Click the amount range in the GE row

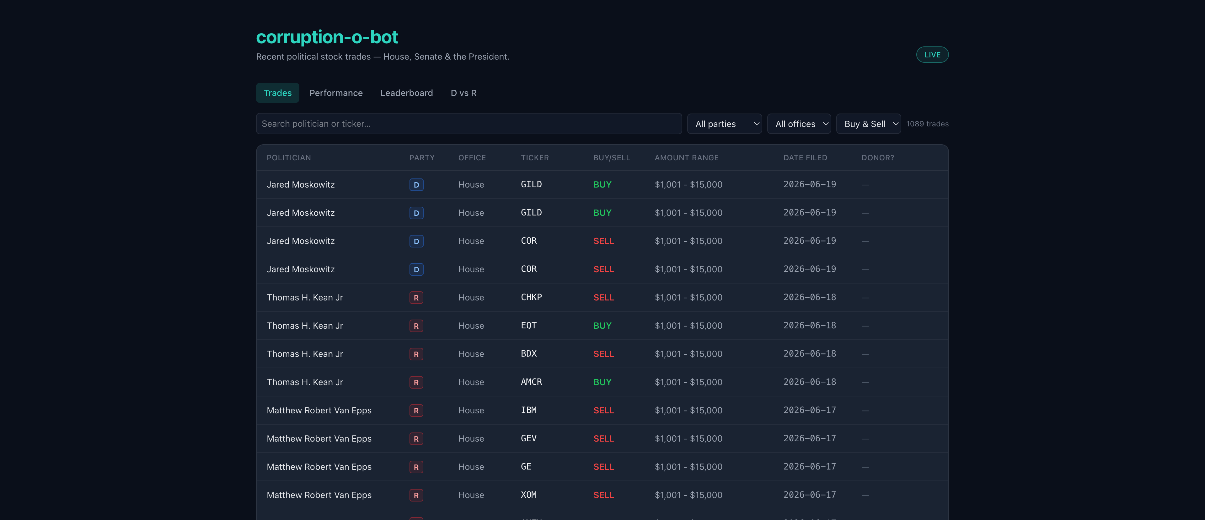point(688,467)
